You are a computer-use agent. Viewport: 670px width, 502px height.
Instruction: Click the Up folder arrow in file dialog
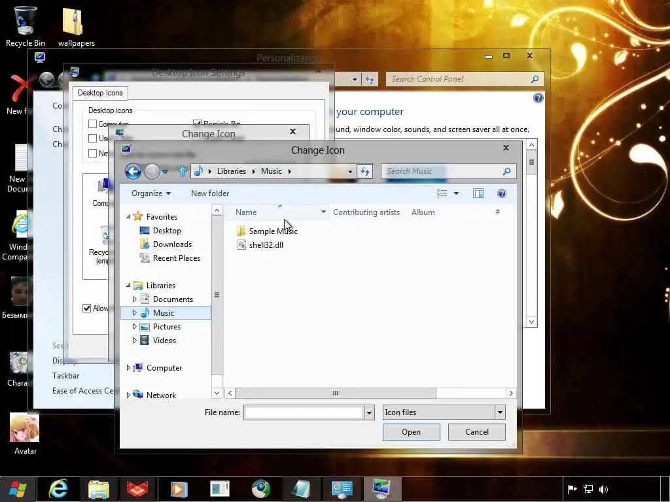point(183,172)
